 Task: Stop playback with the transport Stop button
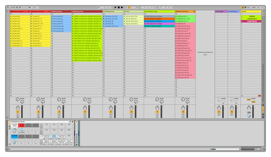tap(118, 7)
